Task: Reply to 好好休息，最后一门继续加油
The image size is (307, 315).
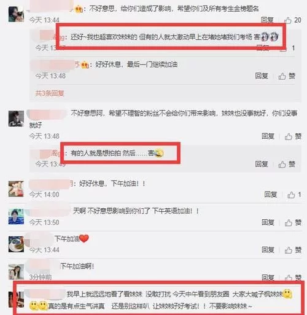Action: tap(262, 76)
